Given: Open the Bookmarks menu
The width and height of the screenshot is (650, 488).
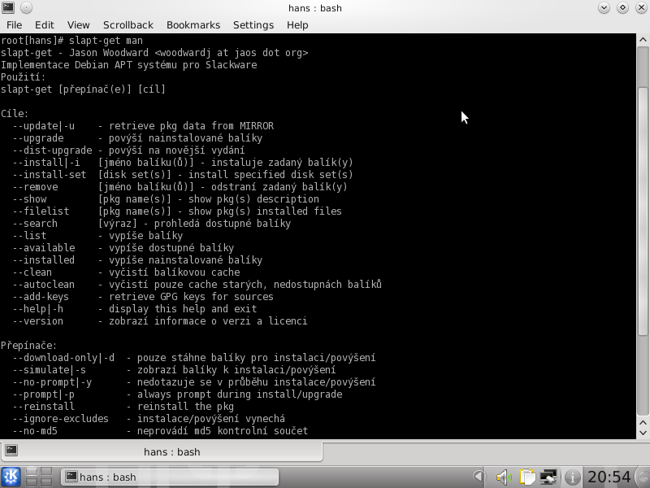Looking at the screenshot, I should click(x=193, y=25).
